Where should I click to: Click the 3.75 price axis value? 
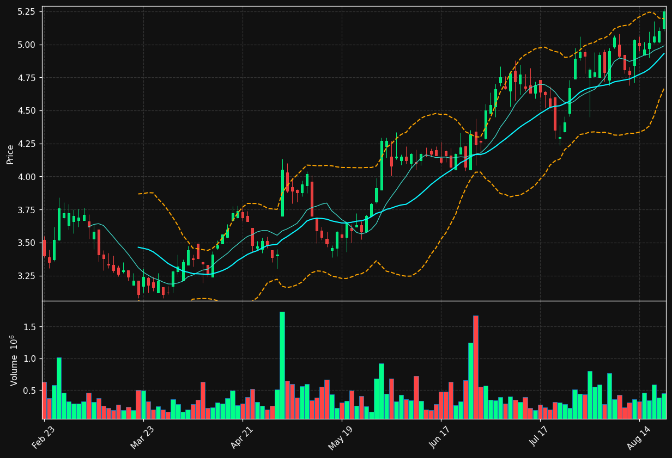click(x=27, y=210)
